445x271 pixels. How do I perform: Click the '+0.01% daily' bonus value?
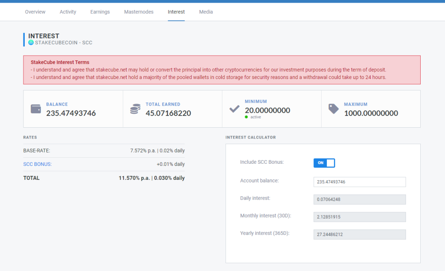click(170, 164)
